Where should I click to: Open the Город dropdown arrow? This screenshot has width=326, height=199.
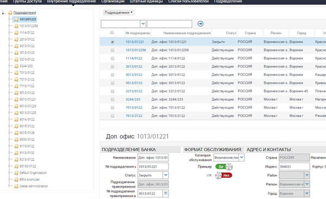point(307,194)
